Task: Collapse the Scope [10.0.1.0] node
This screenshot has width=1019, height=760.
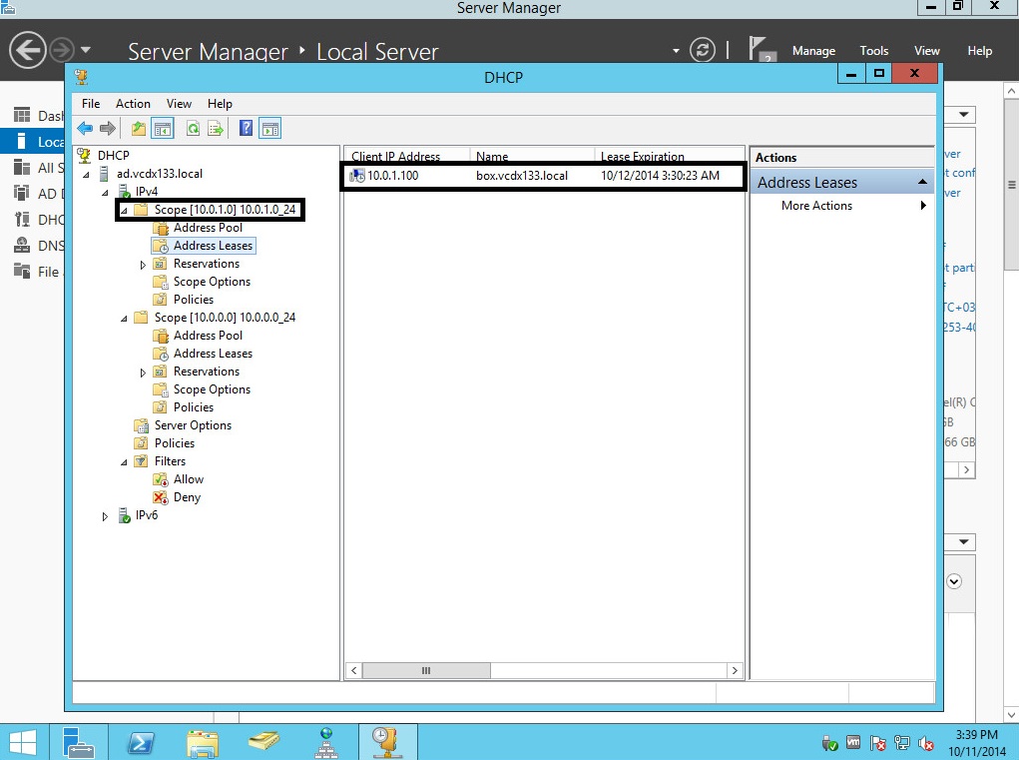Action: coord(124,210)
